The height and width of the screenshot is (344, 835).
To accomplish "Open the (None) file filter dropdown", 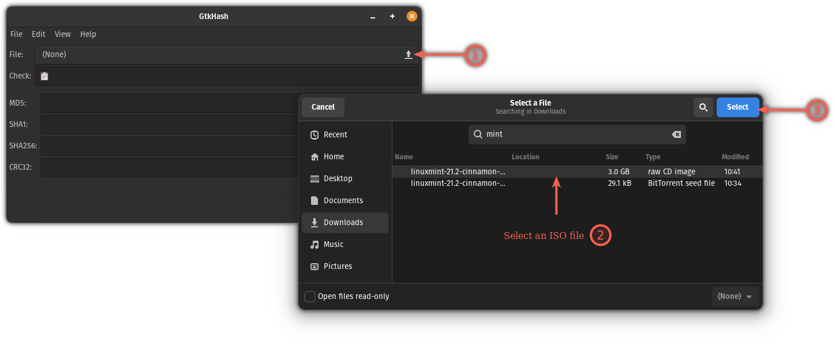I will [x=735, y=296].
